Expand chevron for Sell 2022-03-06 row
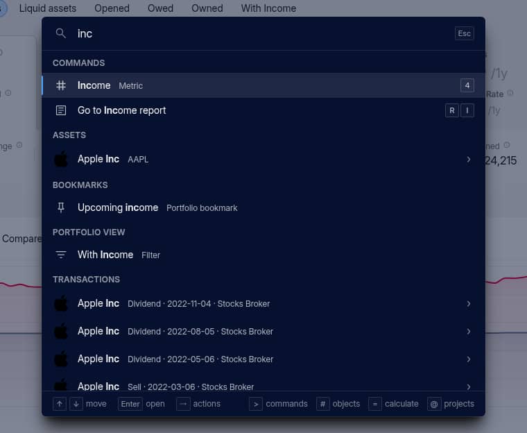527x433 pixels. tap(469, 387)
